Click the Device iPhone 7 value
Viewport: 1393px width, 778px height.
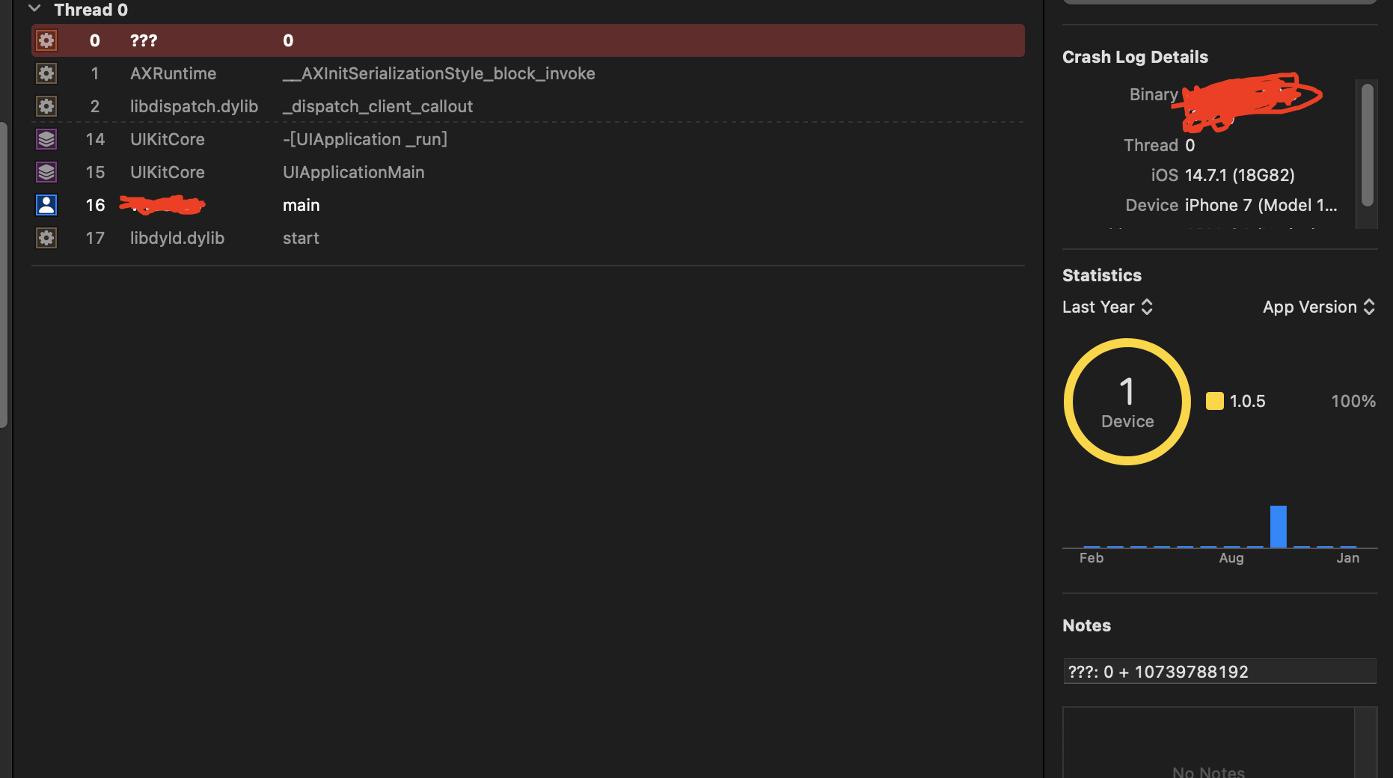[1261, 205]
